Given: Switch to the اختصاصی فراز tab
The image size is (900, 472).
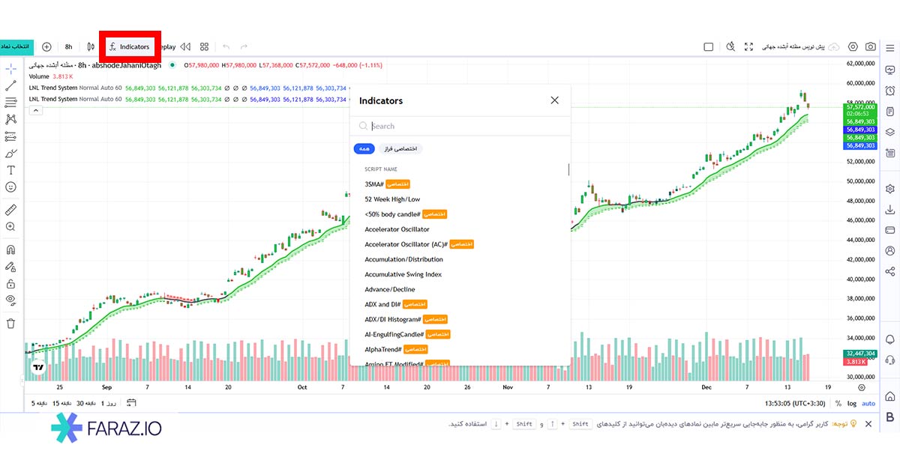Looking at the screenshot, I should [x=402, y=148].
